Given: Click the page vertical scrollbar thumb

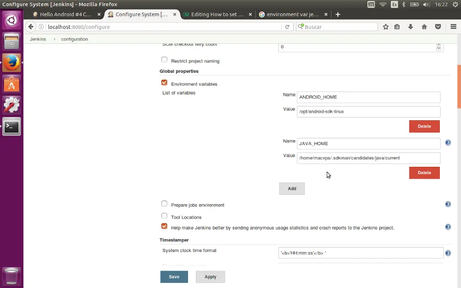Looking at the screenshot, I should [x=459, y=87].
